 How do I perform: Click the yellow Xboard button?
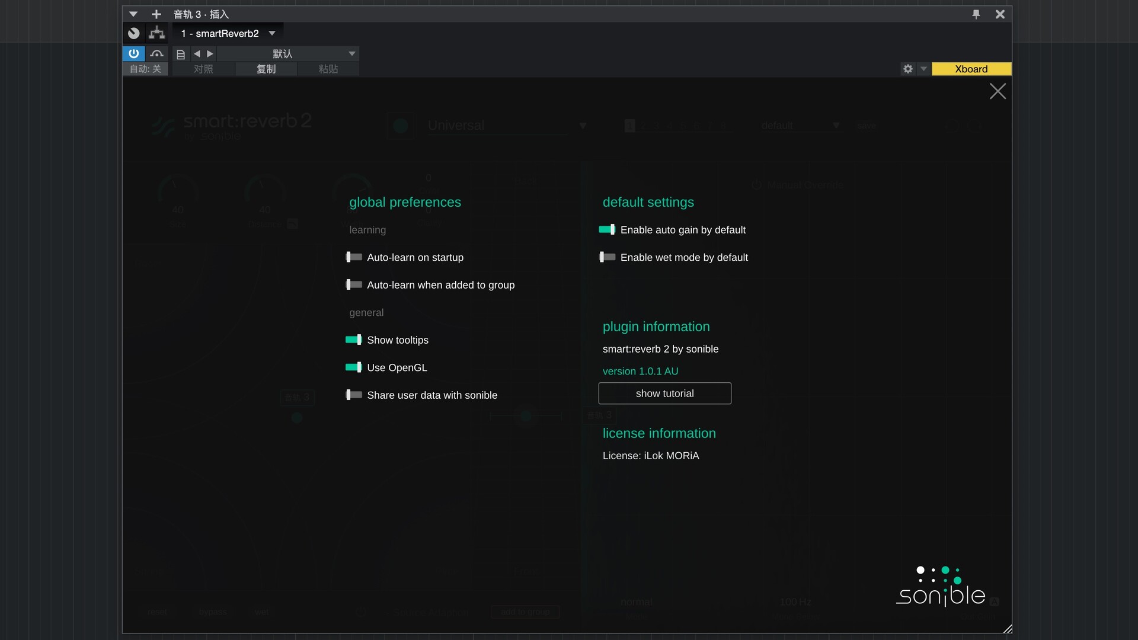[971, 69]
